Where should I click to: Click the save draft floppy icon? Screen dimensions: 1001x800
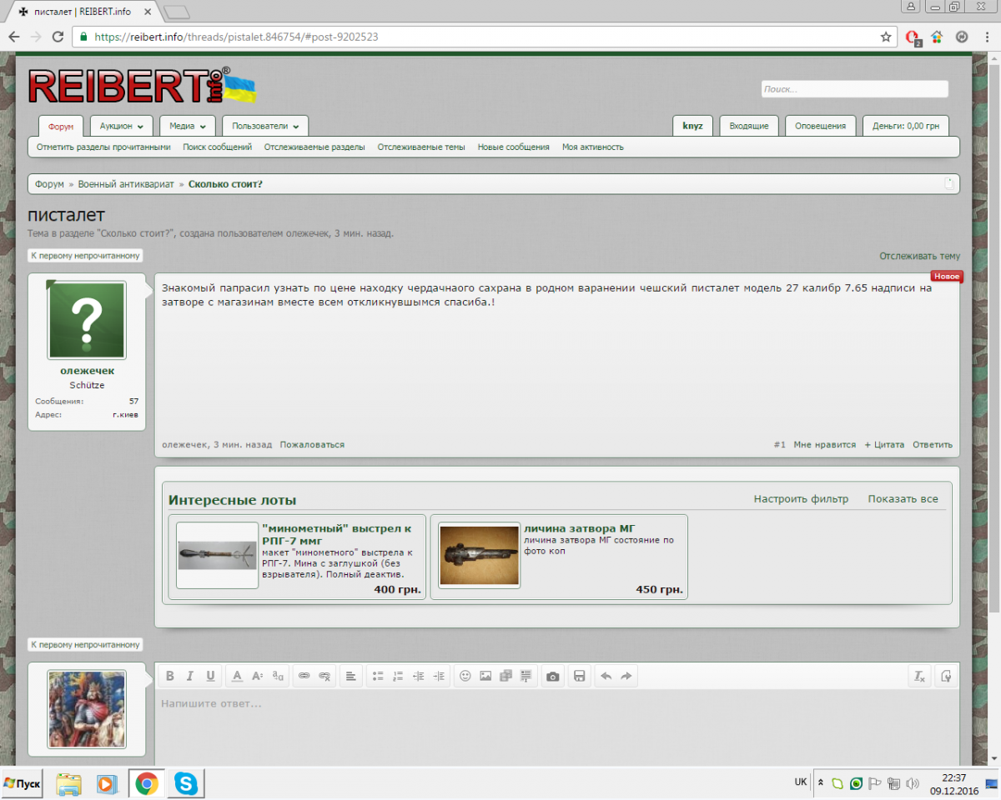(580, 676)
